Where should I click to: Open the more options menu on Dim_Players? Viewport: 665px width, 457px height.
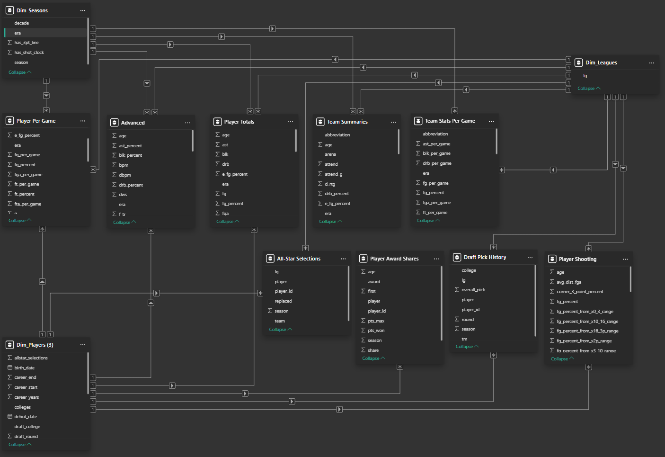[82, 344]
